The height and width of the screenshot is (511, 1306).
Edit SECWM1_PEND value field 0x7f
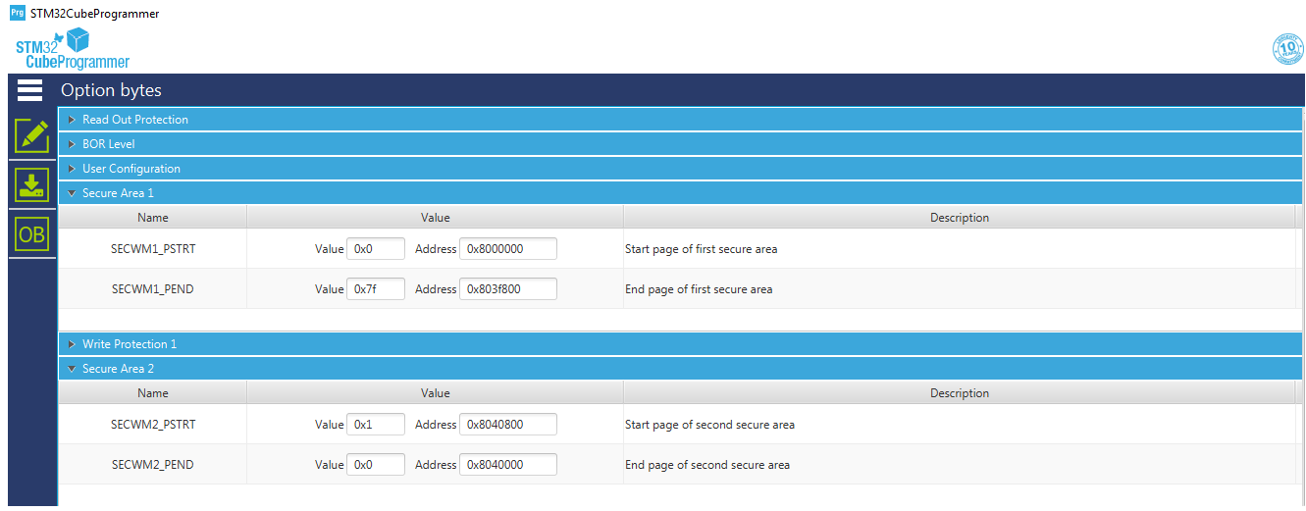[376, 289]
